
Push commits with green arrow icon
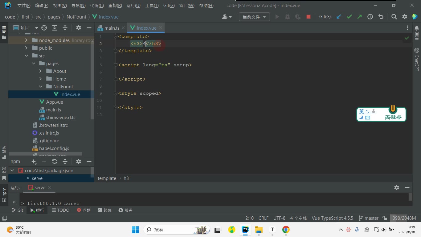click(360, 17)
